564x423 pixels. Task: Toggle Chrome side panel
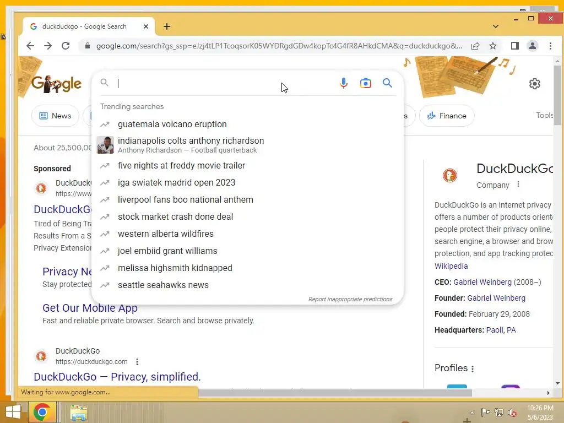click(x=515, y=46)
